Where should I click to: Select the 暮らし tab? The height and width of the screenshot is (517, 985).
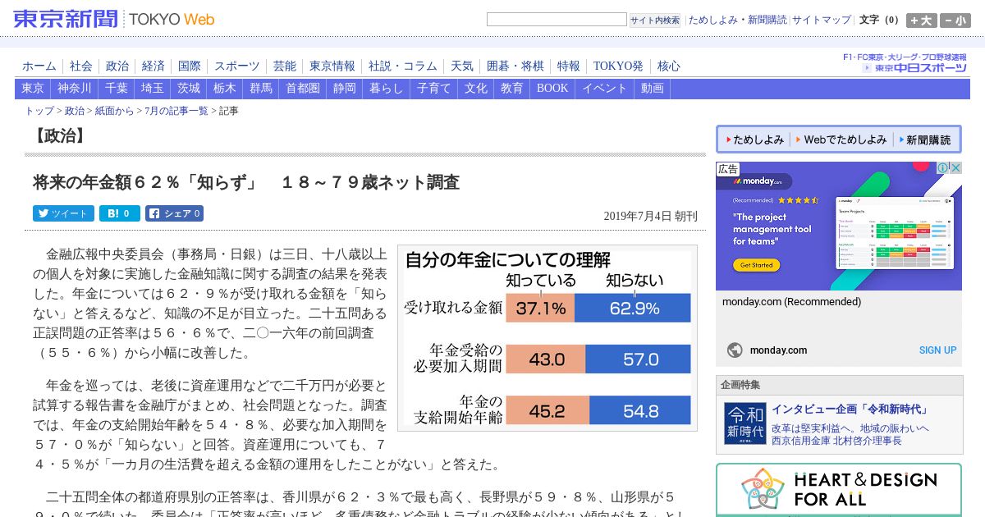click(387, 89)
